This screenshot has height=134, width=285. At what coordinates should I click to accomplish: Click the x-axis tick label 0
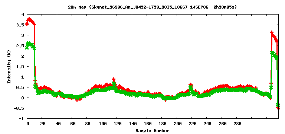[27, 124]
